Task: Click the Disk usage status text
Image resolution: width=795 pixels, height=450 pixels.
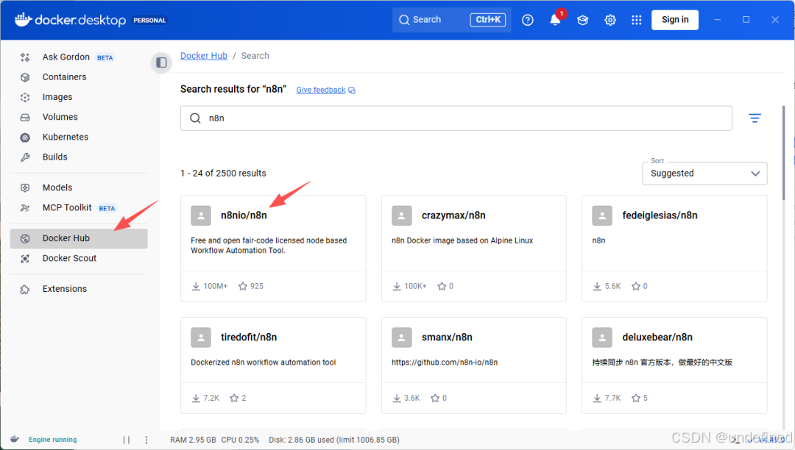Action: [334, 440]
